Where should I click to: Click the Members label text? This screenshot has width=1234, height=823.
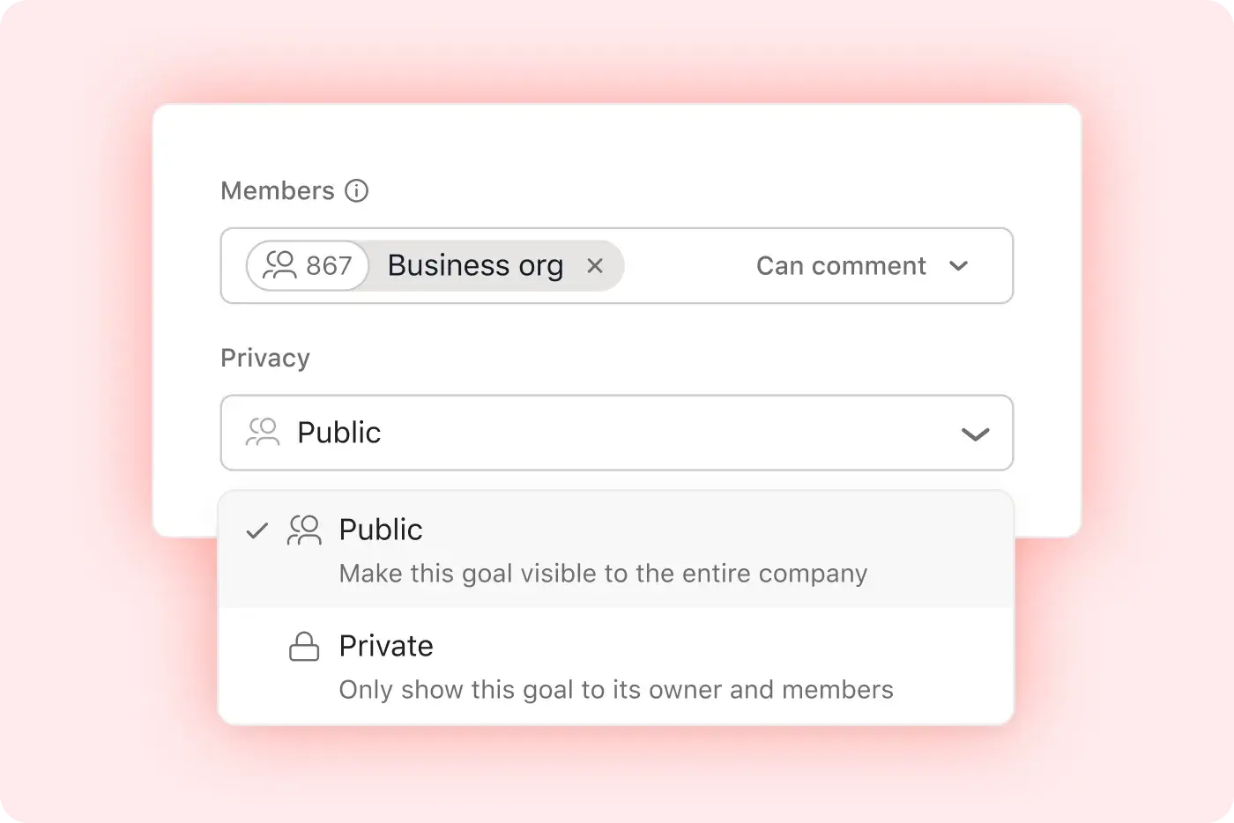click(278, 190)
